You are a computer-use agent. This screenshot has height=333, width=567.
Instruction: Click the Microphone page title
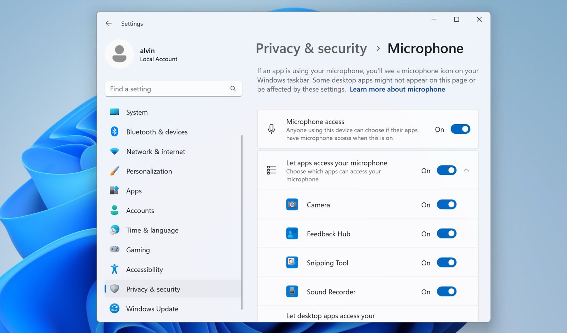coord(425,48)
